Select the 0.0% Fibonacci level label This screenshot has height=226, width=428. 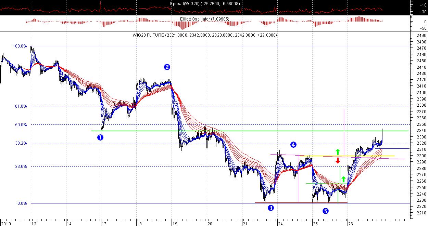tap(22, 203)
